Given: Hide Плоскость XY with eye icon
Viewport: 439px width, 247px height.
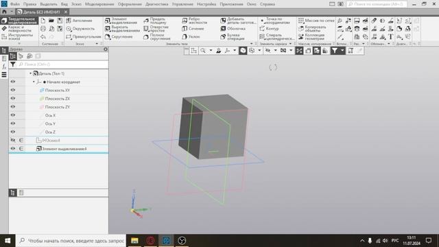Looking at the screenshot, I should tap(13, 90).
